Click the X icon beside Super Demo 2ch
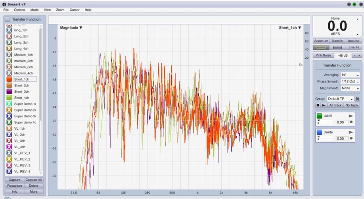This screenshot has height=199, width=364. point(9,110)
